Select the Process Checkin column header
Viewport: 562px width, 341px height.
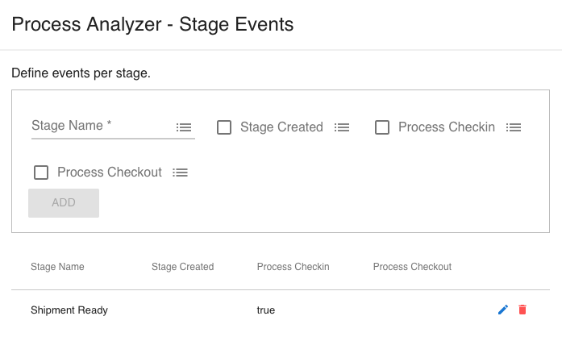click(x=293, y=267)
